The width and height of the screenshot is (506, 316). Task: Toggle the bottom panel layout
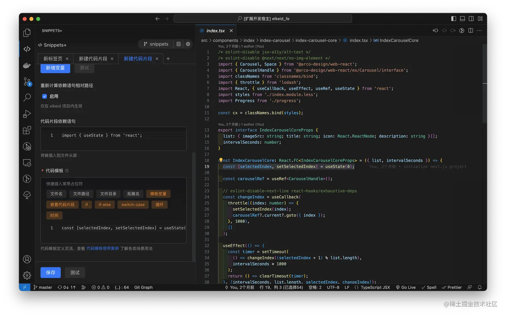(462, 19)
